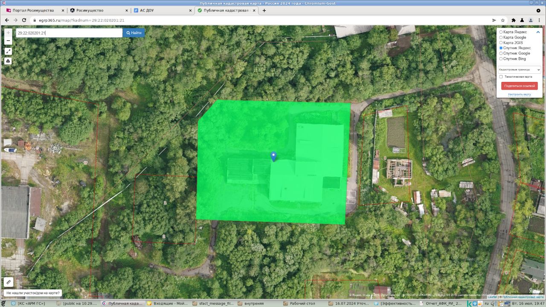Open browser extensions puzzle icon

tap(514, 20)
